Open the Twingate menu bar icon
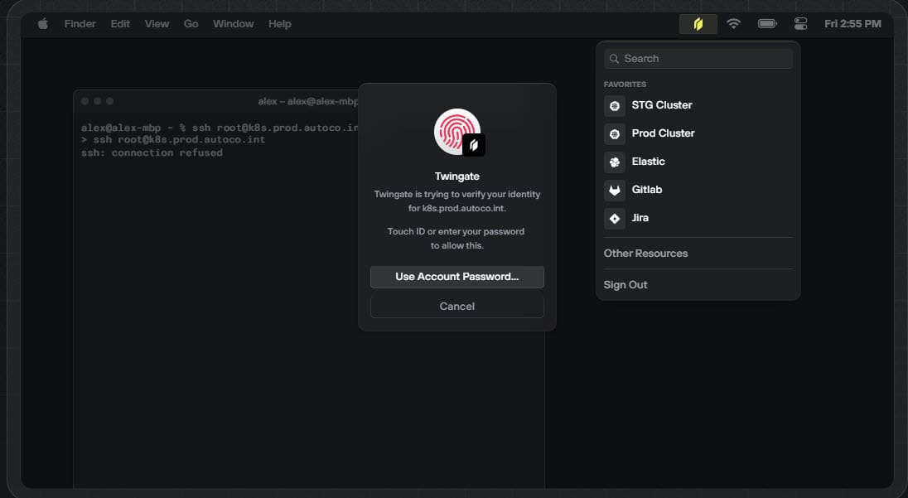 (x=698, y=24)
